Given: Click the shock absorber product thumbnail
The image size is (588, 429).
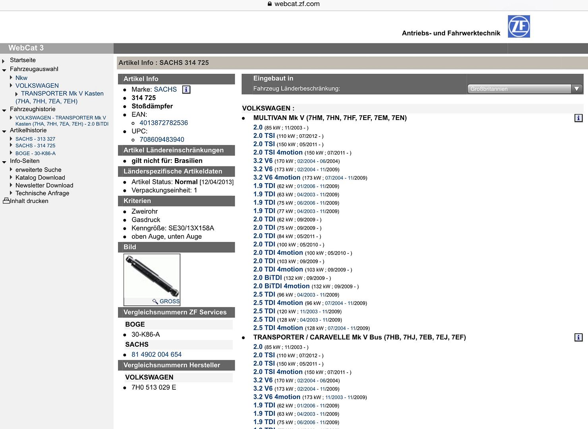Looking at the screenshot, I should (x=152, y=276).
